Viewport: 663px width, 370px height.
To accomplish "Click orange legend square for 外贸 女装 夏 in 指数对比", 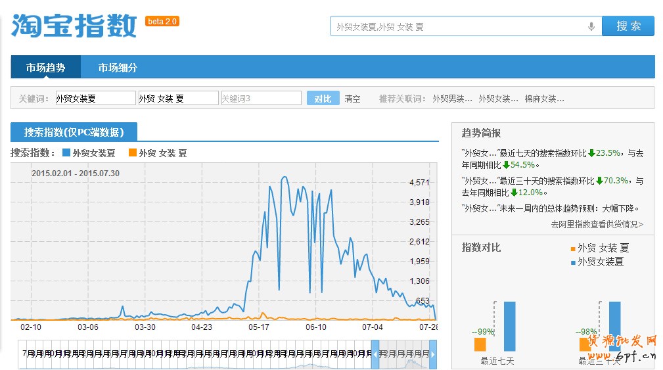I will [x=573, y=248].
